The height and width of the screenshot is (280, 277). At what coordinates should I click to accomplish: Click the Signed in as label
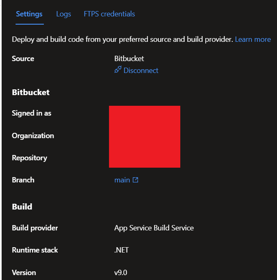[x=32, y=113]
